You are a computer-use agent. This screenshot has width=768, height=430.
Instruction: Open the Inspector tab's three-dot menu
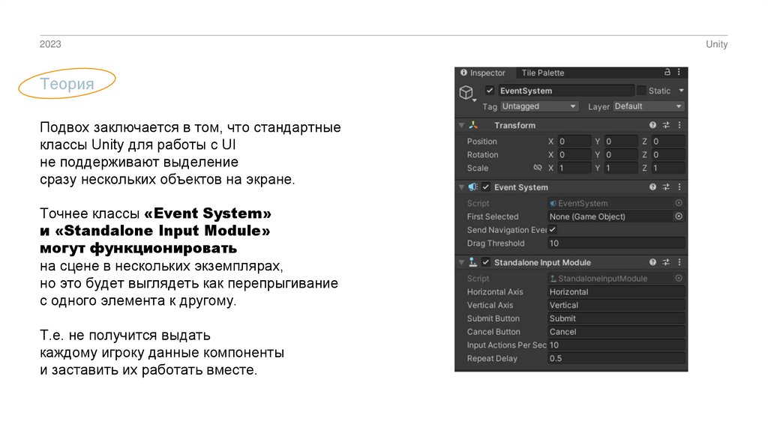click(x=679, y=72)
